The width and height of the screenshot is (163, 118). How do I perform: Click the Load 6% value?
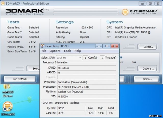[x=111, y=113]
